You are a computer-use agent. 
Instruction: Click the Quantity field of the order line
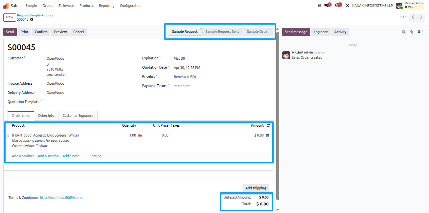click(x=127, y=135)
